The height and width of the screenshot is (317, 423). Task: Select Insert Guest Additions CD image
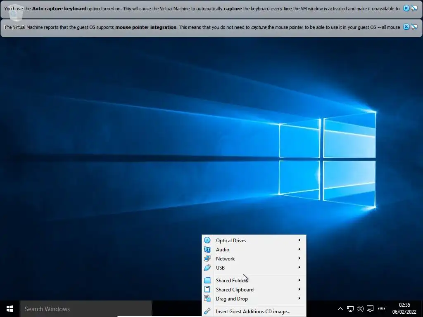[254, 311]
